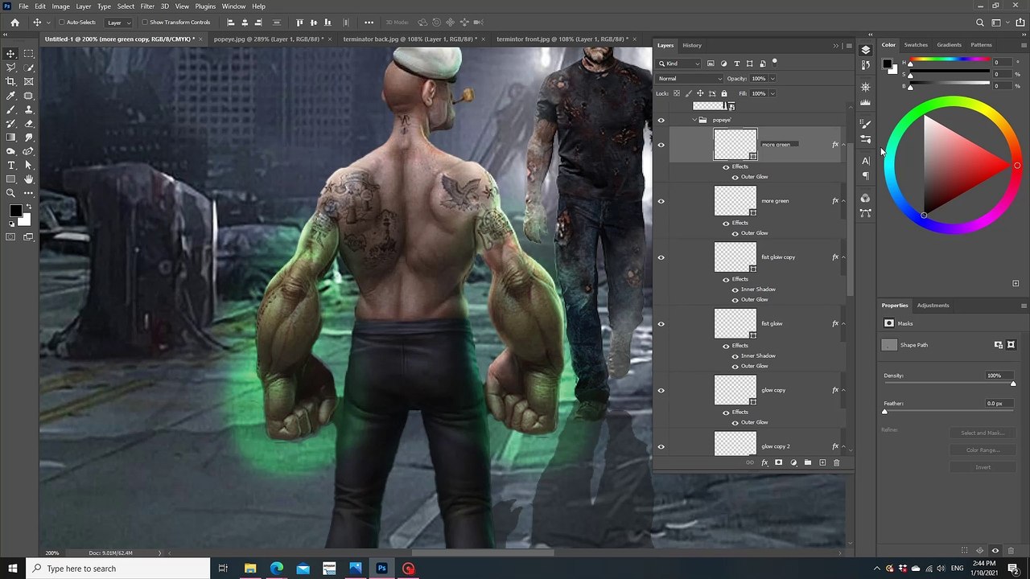Image resolution: width=1030 pixels, height=579 pixels.
Task: Select the Horizontal Type tool
Action: coord(11,165)
